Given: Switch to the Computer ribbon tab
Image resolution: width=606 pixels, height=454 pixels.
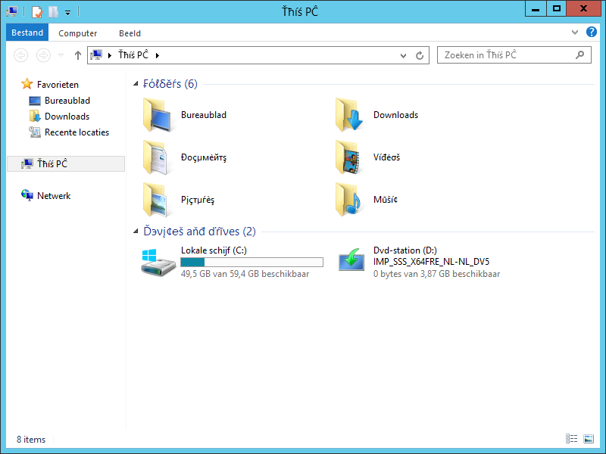Looking at the screenshot, I should [x=77, y=33].
